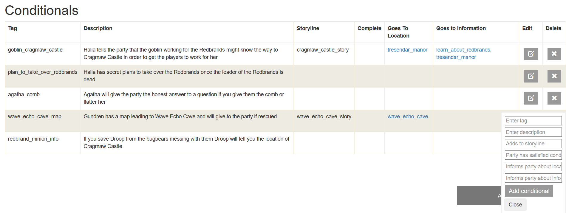Click the If you save Droop description
Screen dimensions: 566x213
pos(186,142)
